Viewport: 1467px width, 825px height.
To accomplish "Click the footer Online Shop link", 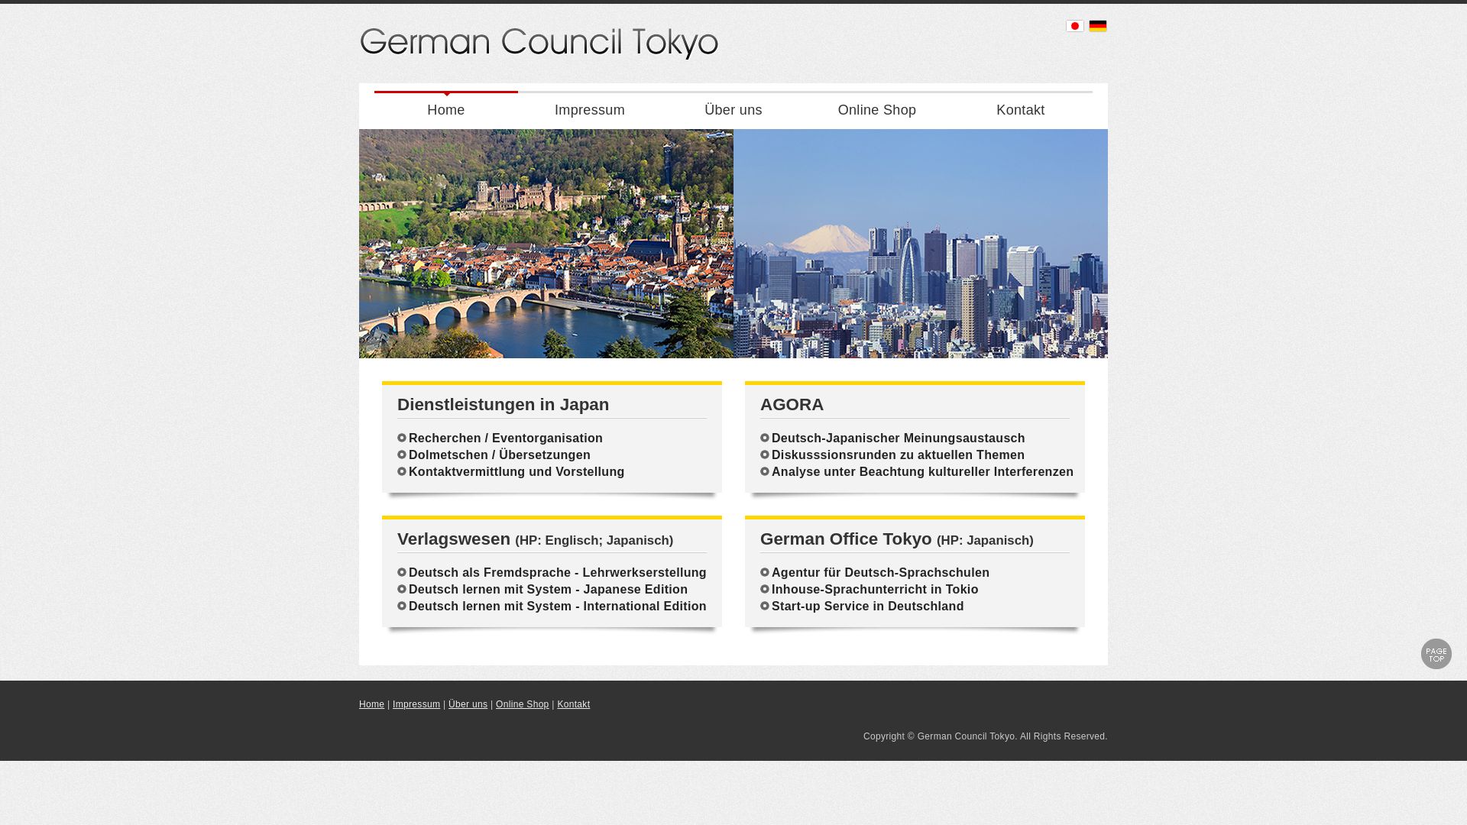I will [522, 704].
